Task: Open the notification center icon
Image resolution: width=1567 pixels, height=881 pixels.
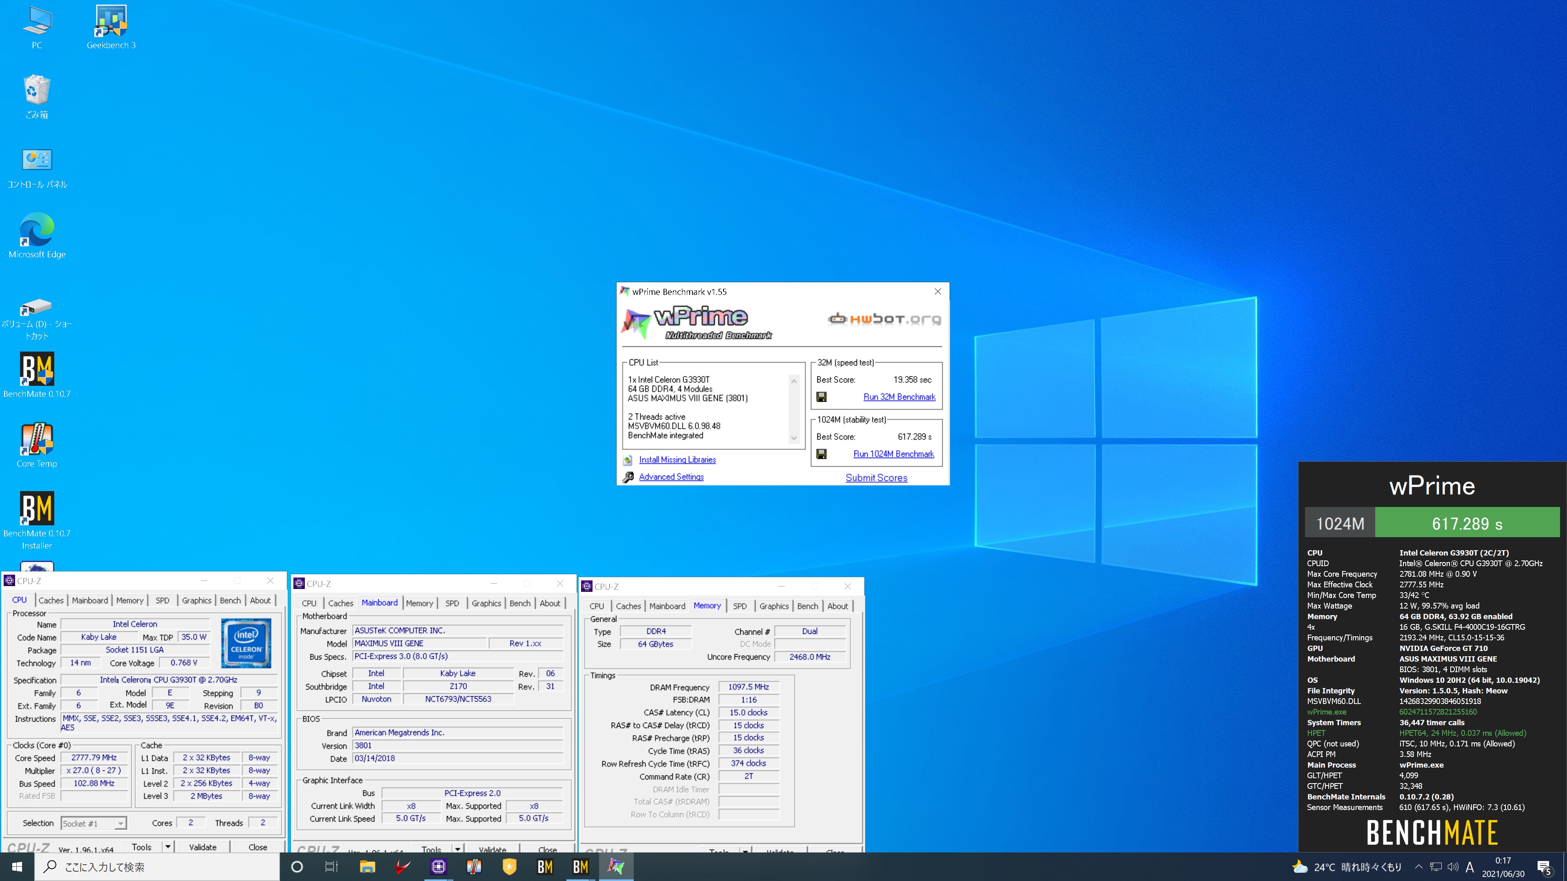Action: click(x=1545, y=867)
